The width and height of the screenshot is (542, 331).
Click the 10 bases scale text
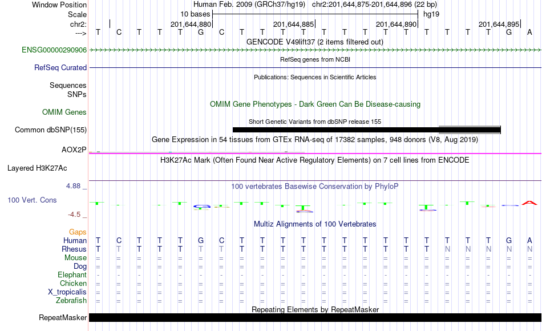(x=195, y=14)
